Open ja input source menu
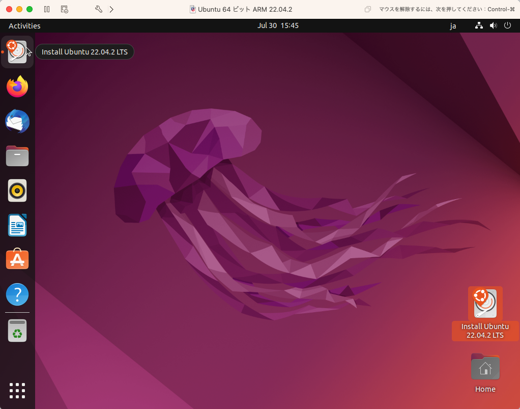This screenshot has width=520, height=409. coord(453,26)
